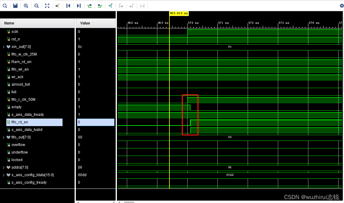Zoom out of the waveform

pos(37,6)
